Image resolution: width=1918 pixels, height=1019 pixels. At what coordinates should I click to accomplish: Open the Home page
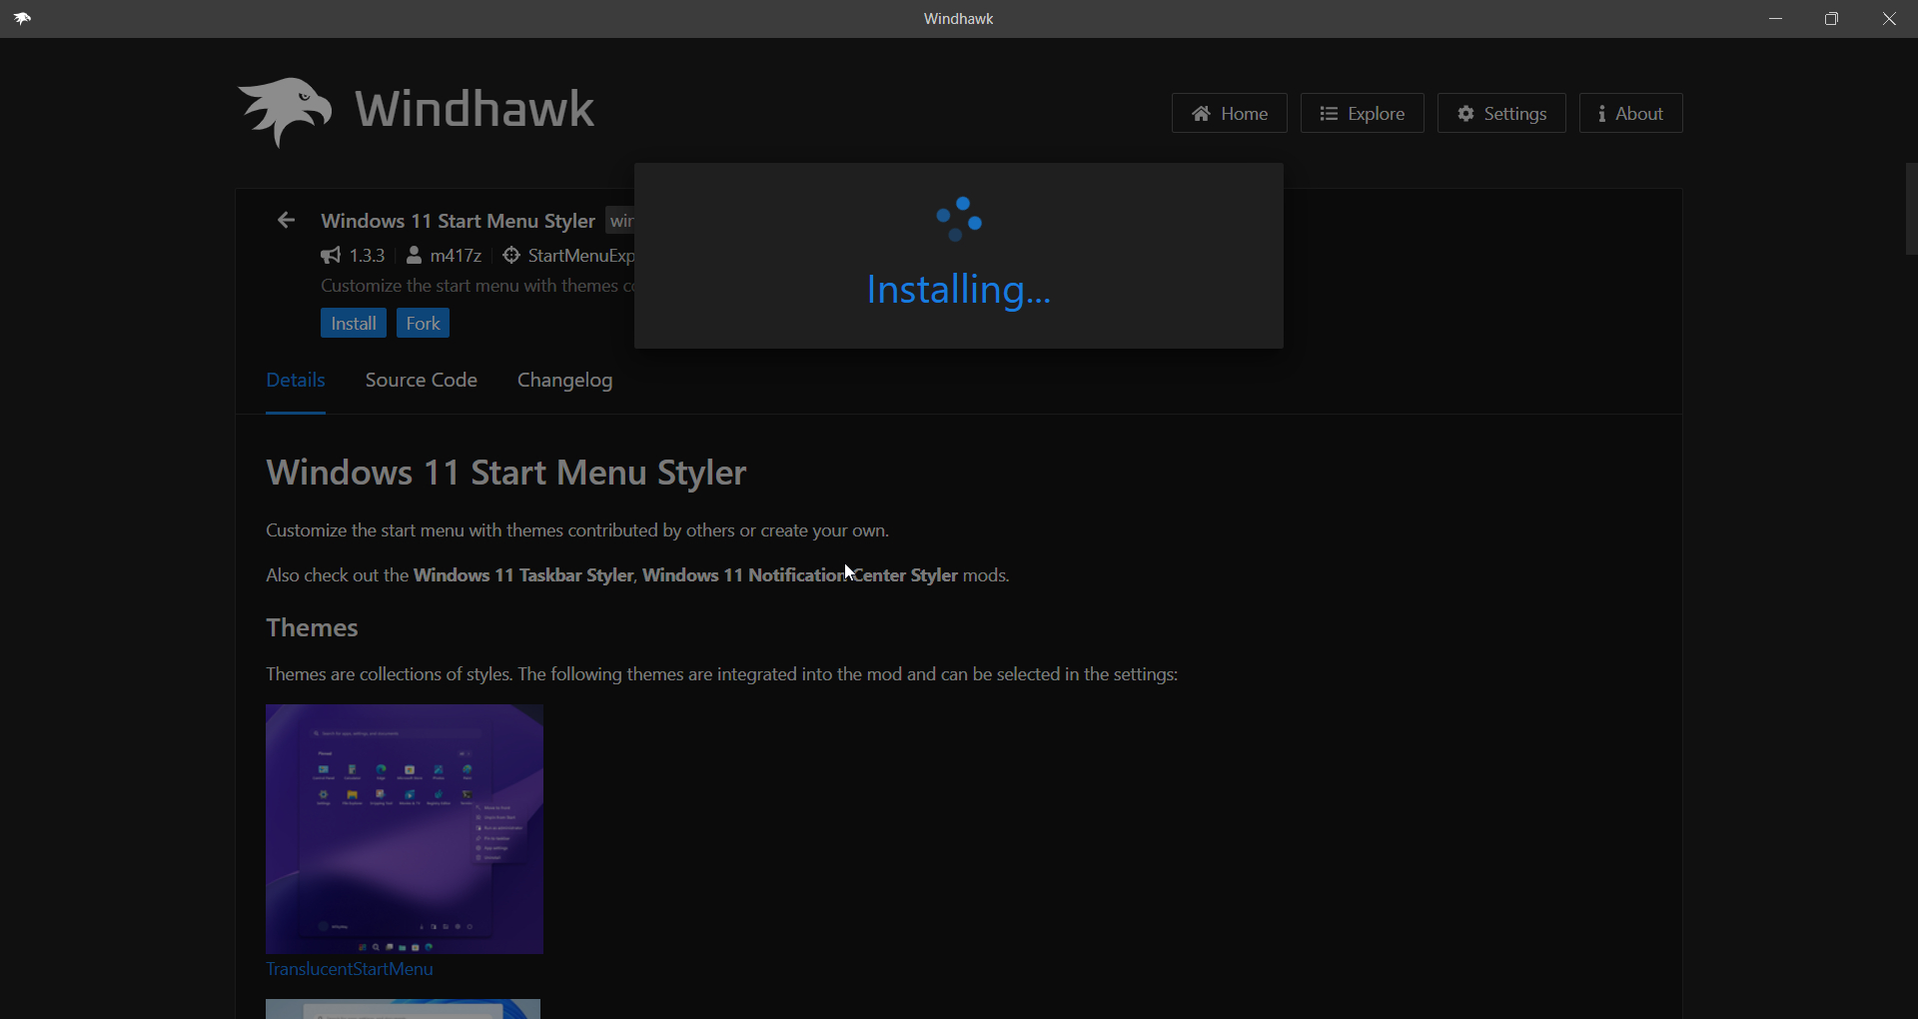(1229, 114)
